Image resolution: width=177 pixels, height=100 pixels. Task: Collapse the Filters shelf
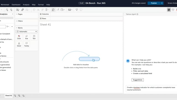click(x=17, y=21)
